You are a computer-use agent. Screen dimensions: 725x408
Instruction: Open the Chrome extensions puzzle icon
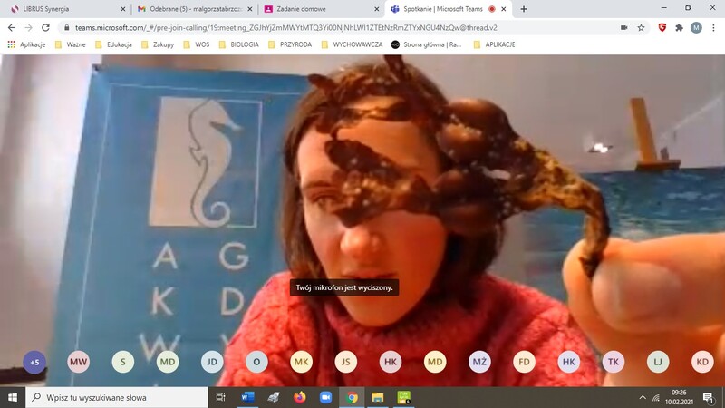(x=680, y=28)
